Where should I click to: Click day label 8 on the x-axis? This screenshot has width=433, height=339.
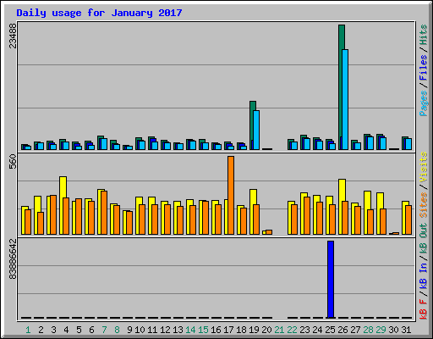pos(117,330)
